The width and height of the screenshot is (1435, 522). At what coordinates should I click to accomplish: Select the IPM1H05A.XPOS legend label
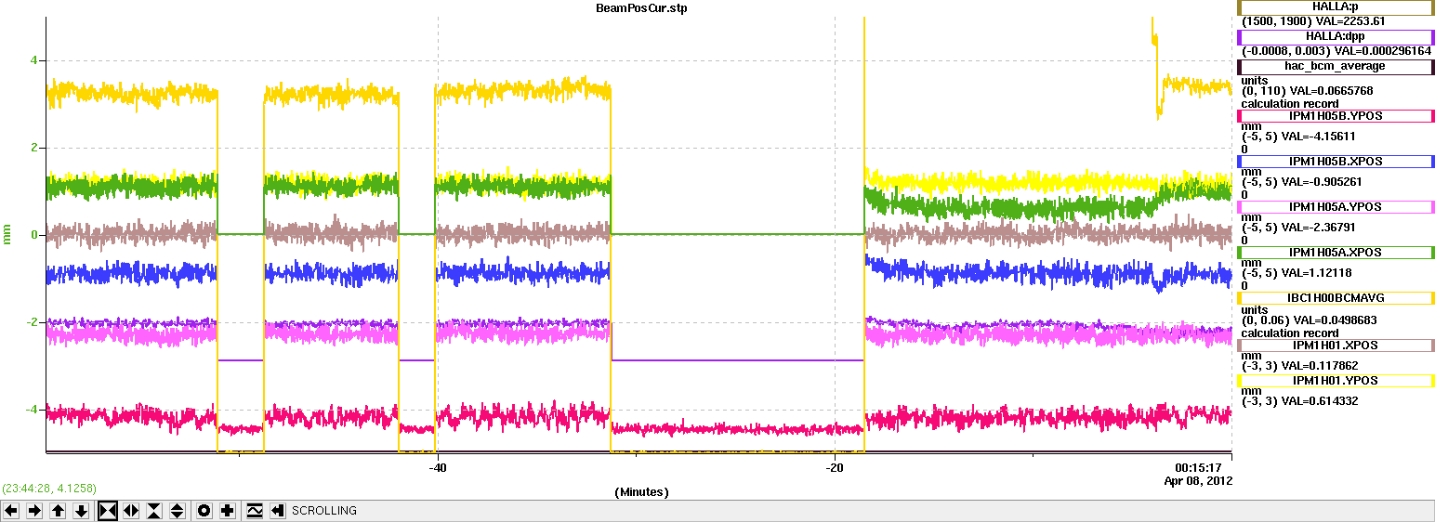pos(1335,253)
